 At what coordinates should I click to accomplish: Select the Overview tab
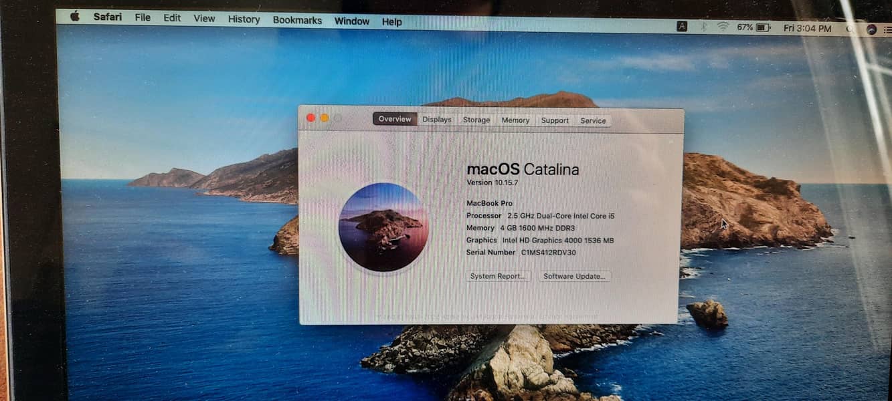click(395, 119)
